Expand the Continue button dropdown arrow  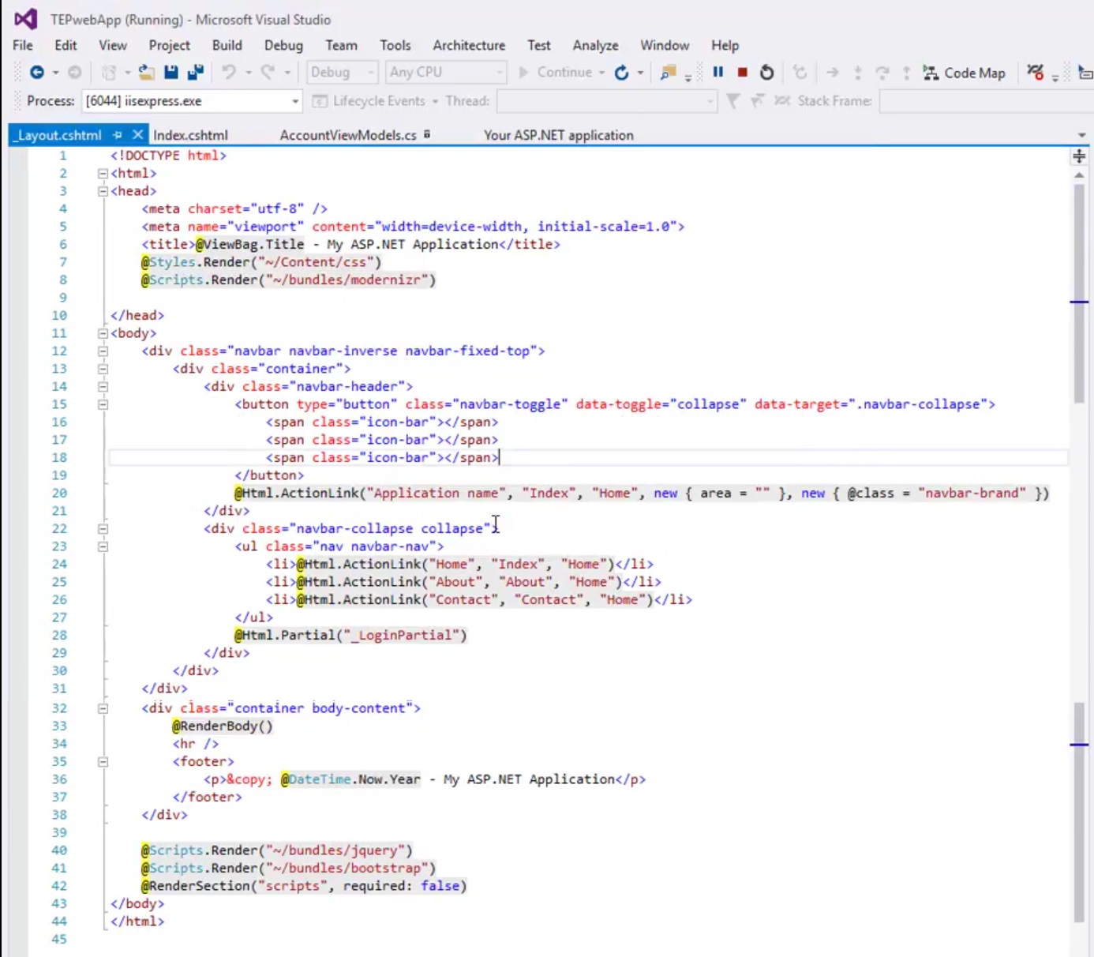click(601, 73)
